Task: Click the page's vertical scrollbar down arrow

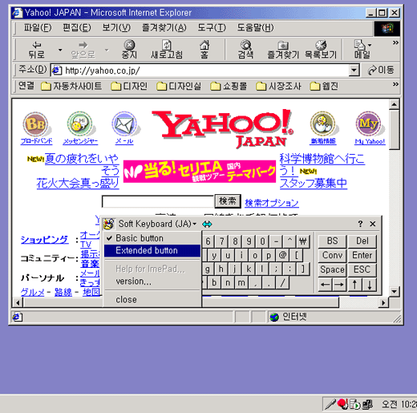Action: coord(395,291)
